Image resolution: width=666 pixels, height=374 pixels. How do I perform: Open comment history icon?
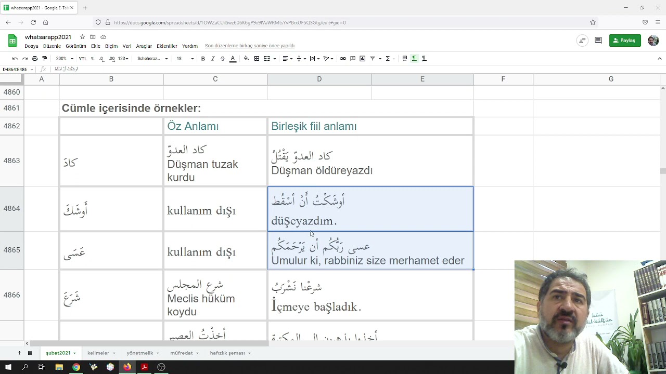tap(598, 41)
